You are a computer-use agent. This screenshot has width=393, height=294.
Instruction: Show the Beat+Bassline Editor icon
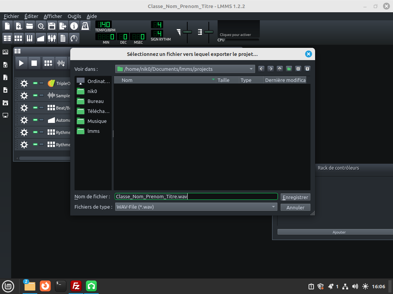coord(18,38)
